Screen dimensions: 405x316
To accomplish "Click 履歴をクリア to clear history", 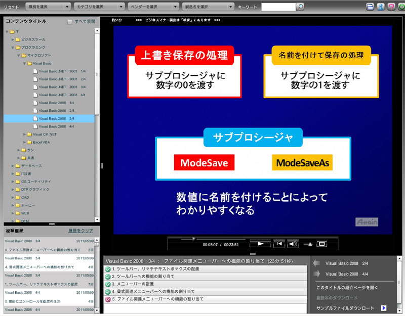I will click(80, 231).
